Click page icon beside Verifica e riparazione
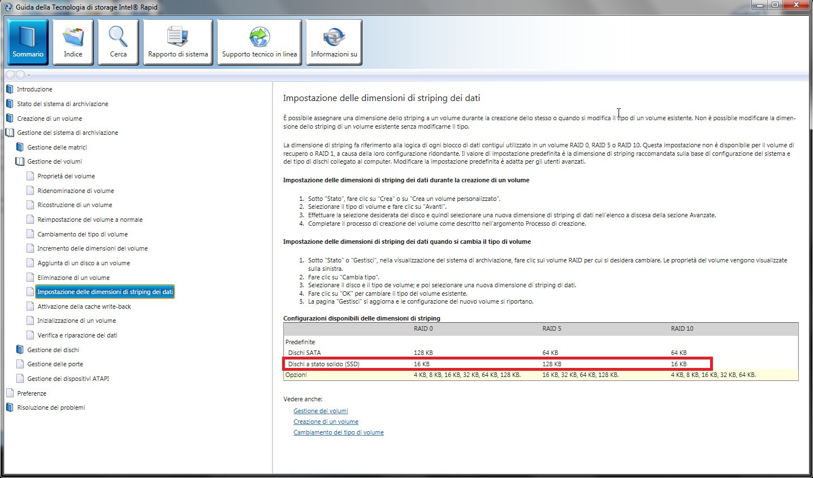This screenshot has height=478, width=813. coord(31,335)
